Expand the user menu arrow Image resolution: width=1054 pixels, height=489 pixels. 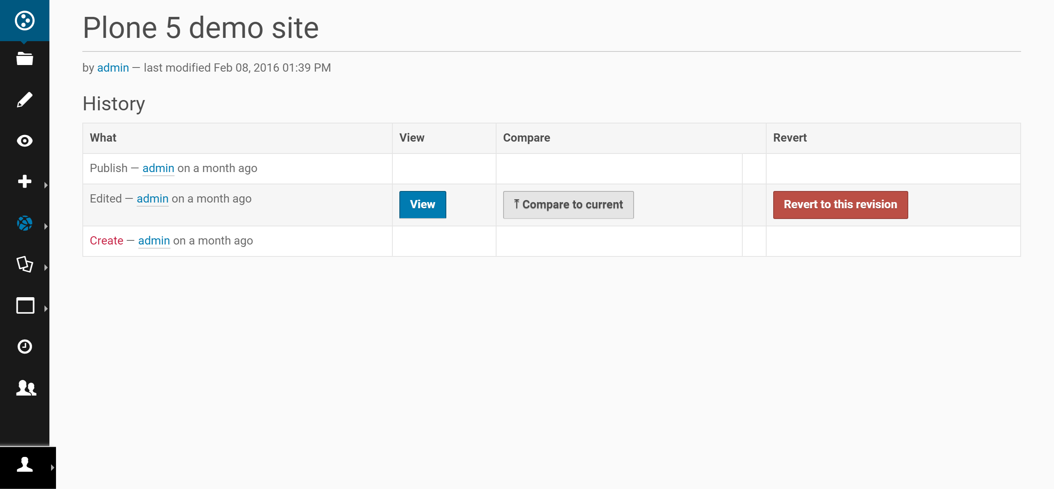click(x=52, y=468)
